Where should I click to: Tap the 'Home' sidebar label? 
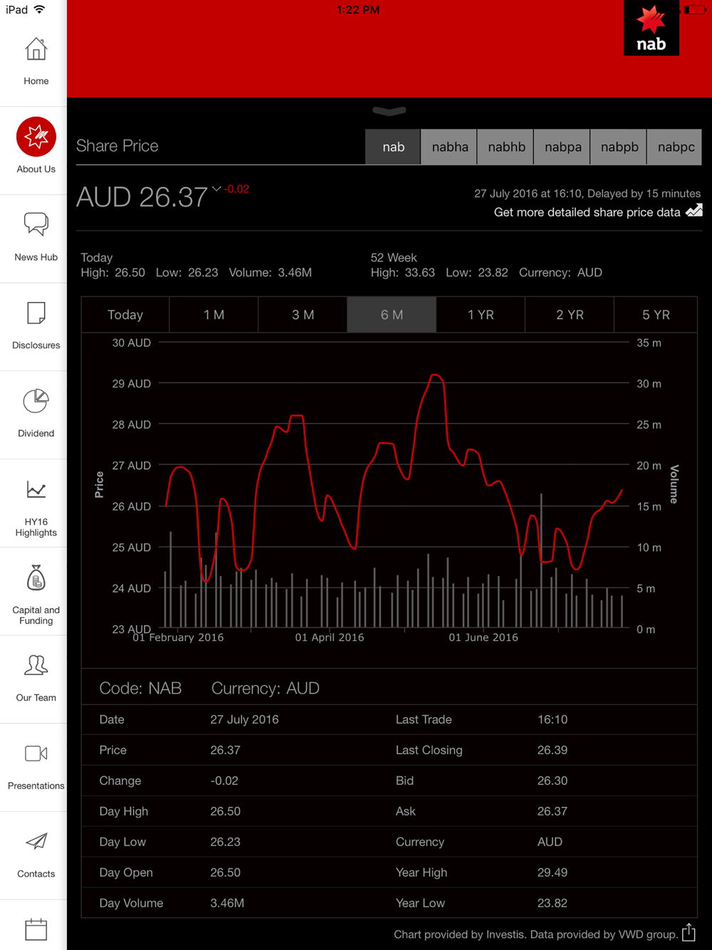(x=36, y=81)
